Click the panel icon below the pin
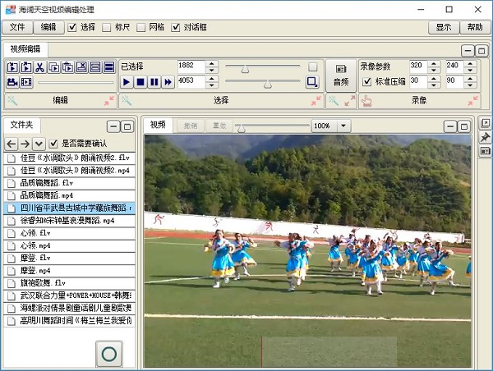Viewport: 493px width, 371px height. pyautogui.click(x=485, y=151)
